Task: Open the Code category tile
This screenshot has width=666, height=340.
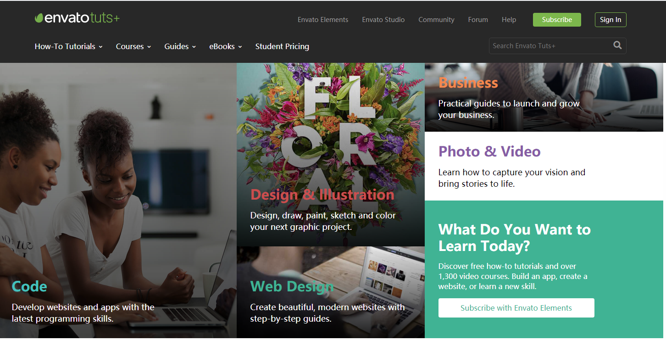Action: pyautogui.click(x=118, y=201)
